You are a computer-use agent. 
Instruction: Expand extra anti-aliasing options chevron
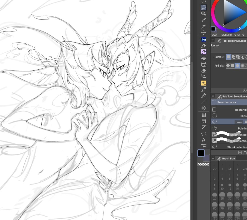click(246, 65)
